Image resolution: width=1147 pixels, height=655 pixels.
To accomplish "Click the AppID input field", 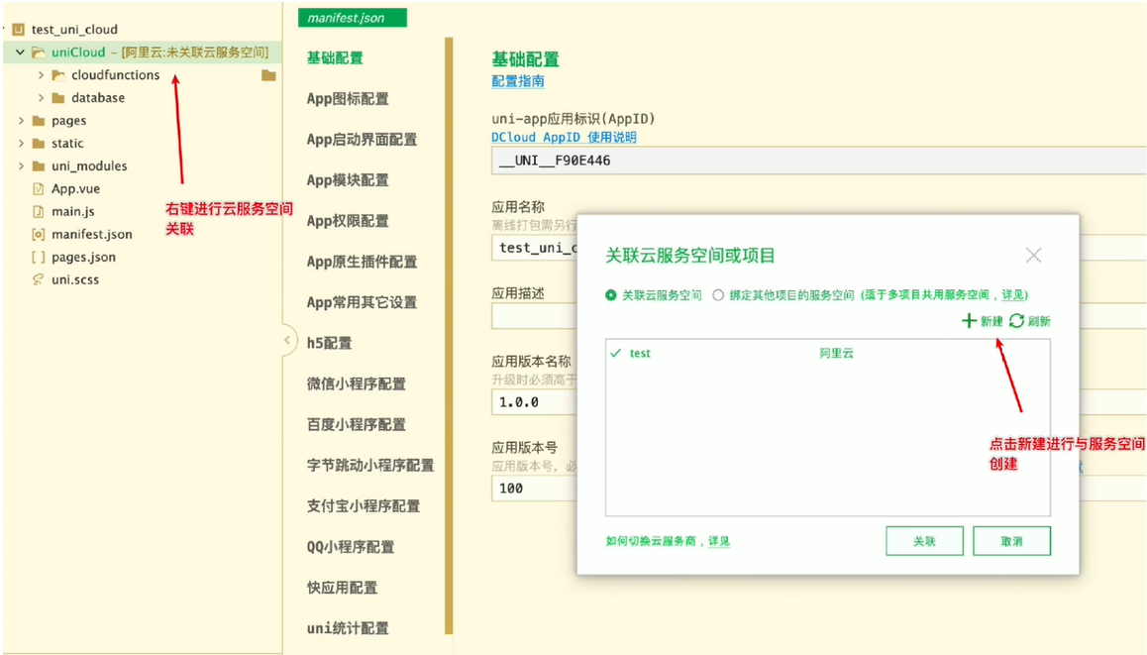I will [x=818, y=161].
